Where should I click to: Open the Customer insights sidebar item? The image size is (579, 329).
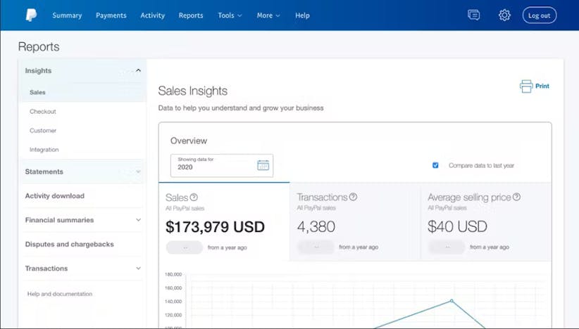tap(43, 131)
